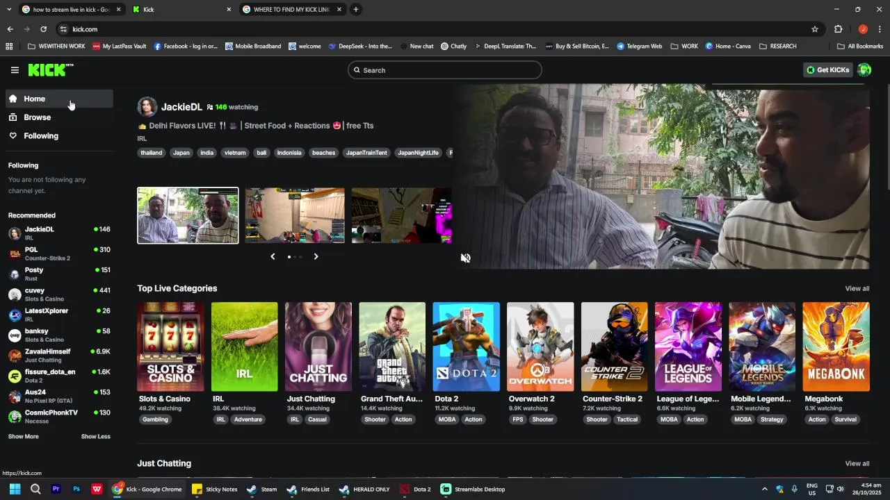Open All Bookmarks folder
890x500 pixels.
[860, 47]
